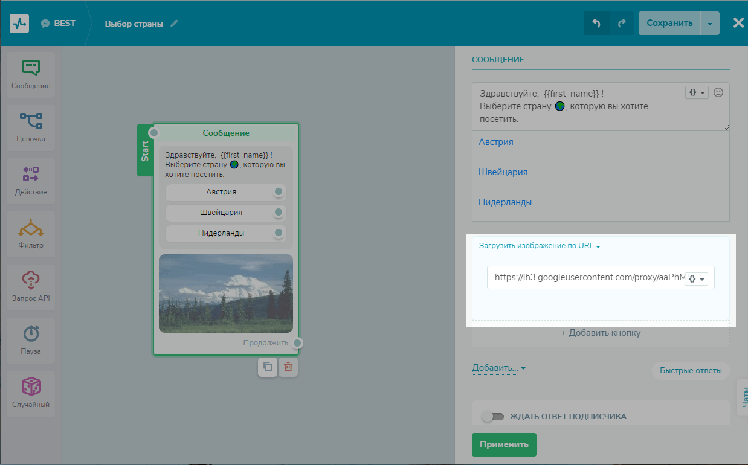The image size is (748, 465).
Task: Click the message text area
Action: coord(601,107)
